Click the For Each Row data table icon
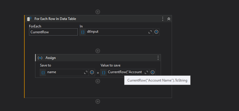The height and width of the screenshot is (111, 239). pyautogui.click(x=29, y=19)
